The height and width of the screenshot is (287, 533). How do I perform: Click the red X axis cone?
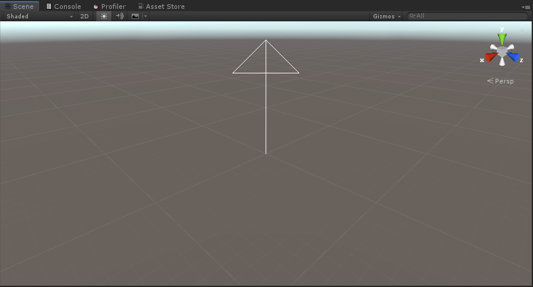(x=490, y=57)
